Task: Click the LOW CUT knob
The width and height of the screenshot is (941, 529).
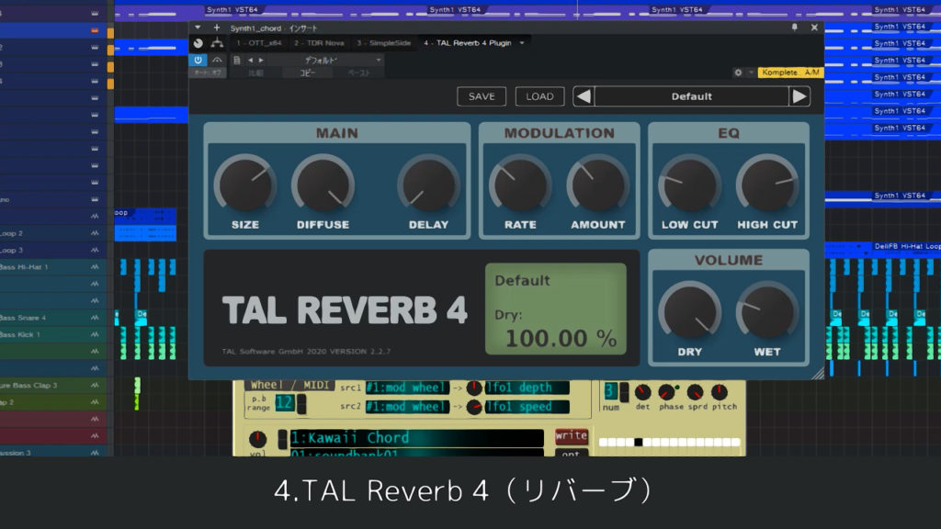Action: tap(689, 185)
